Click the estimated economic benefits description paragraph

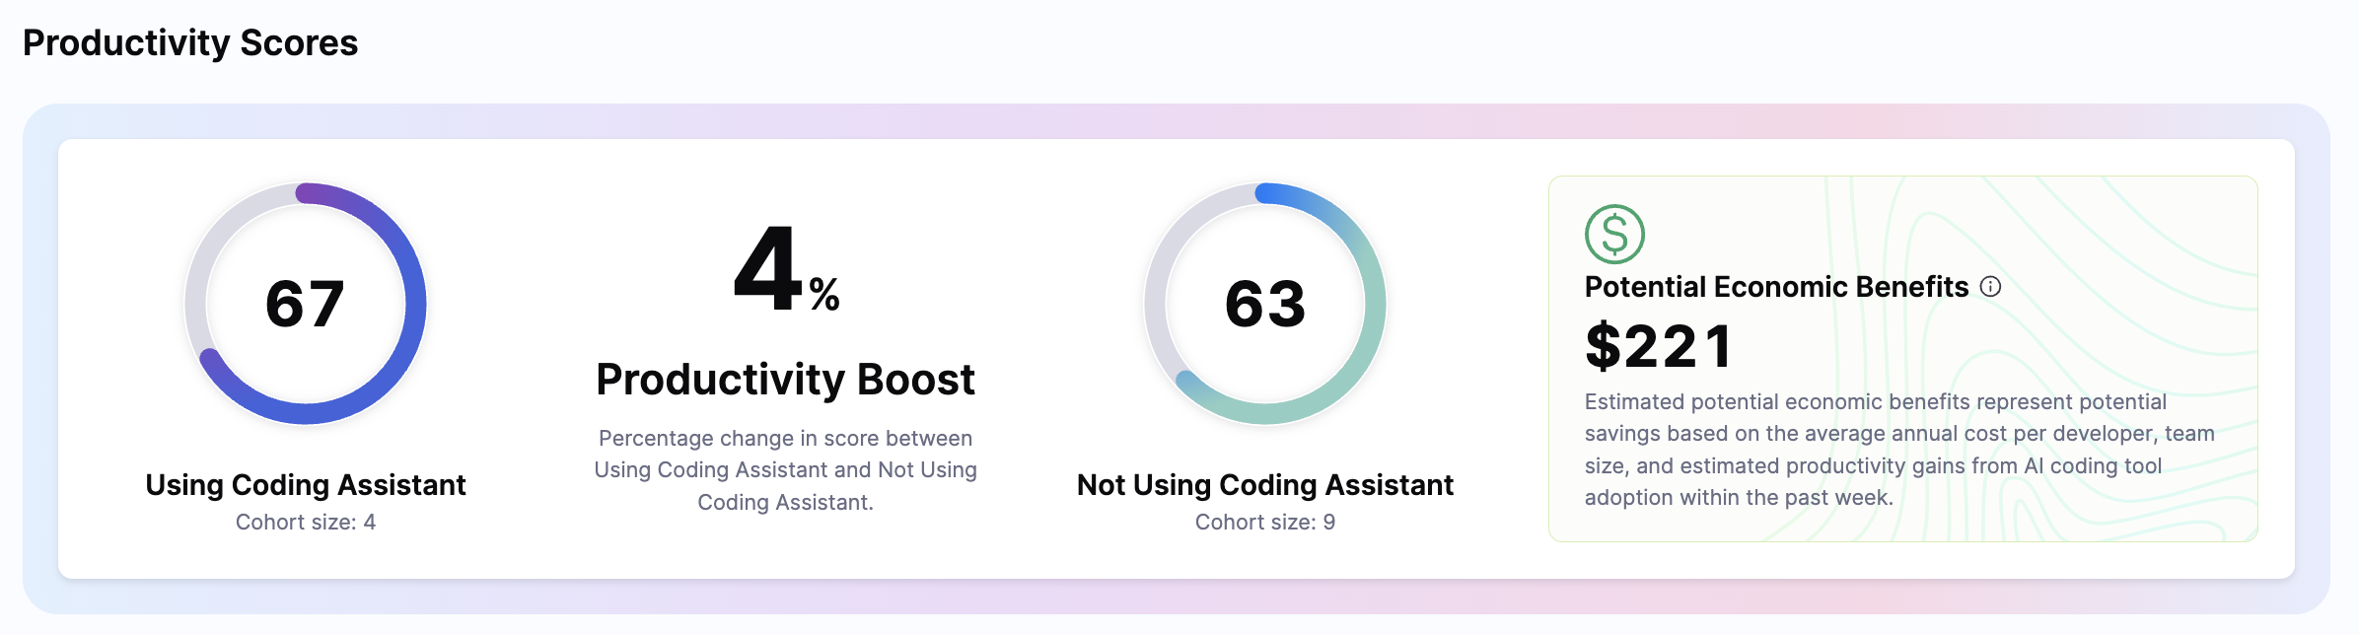[1899, 450]
